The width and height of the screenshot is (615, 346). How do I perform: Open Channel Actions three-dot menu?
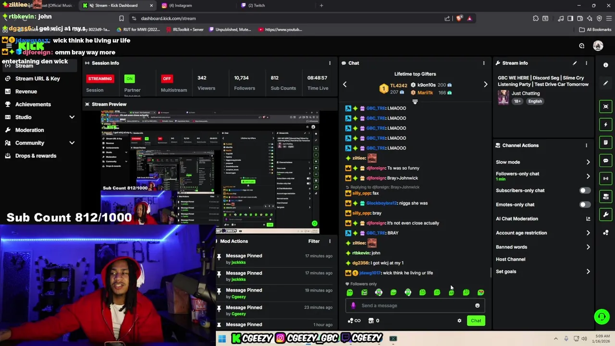[586, 145]
